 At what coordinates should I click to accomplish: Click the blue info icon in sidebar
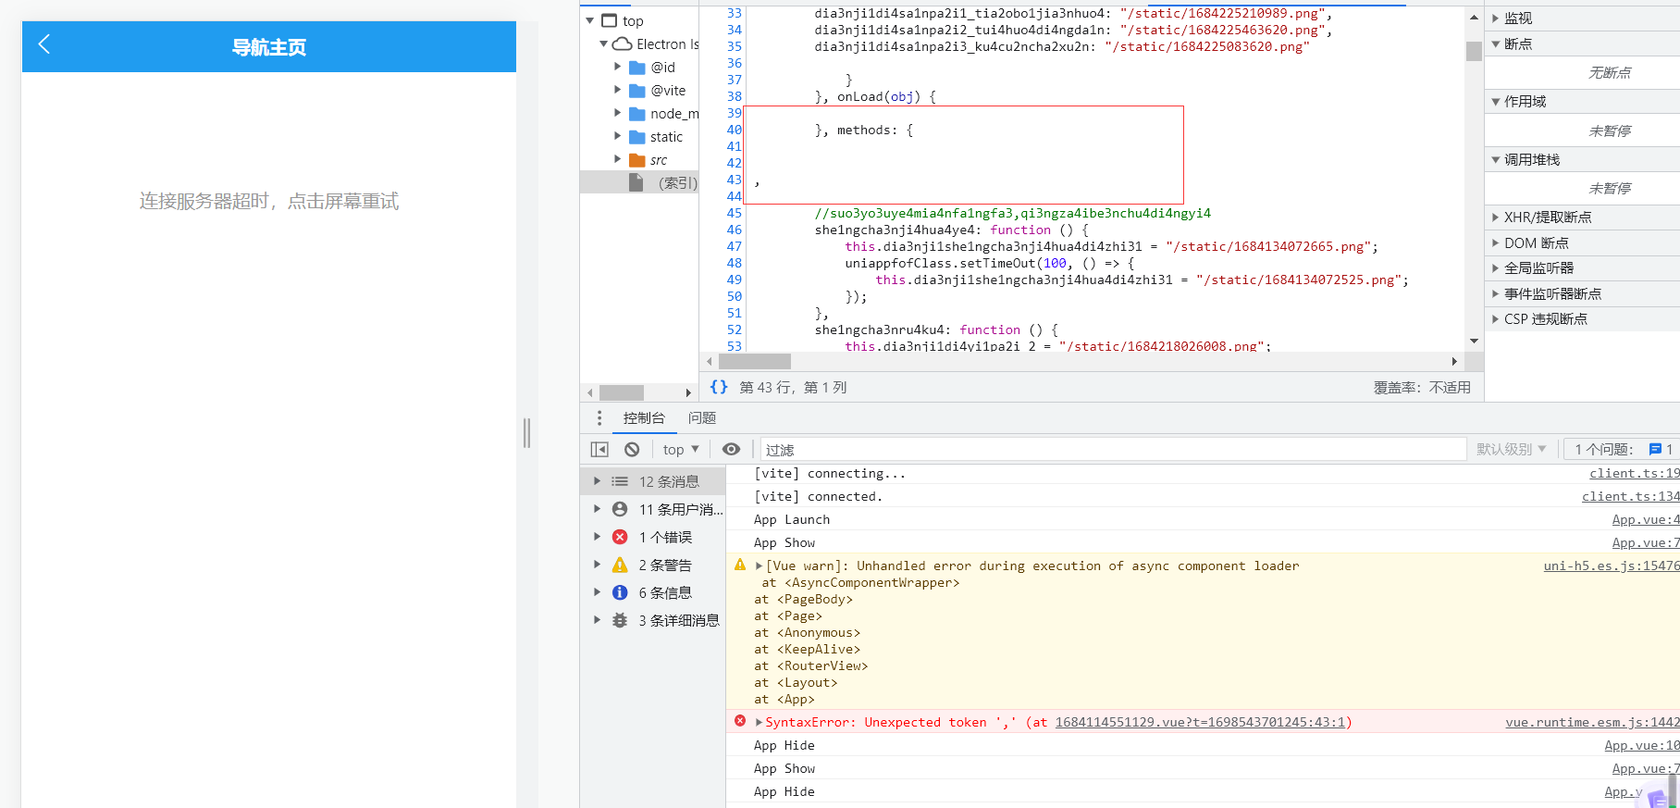click(x=620, y=592)
